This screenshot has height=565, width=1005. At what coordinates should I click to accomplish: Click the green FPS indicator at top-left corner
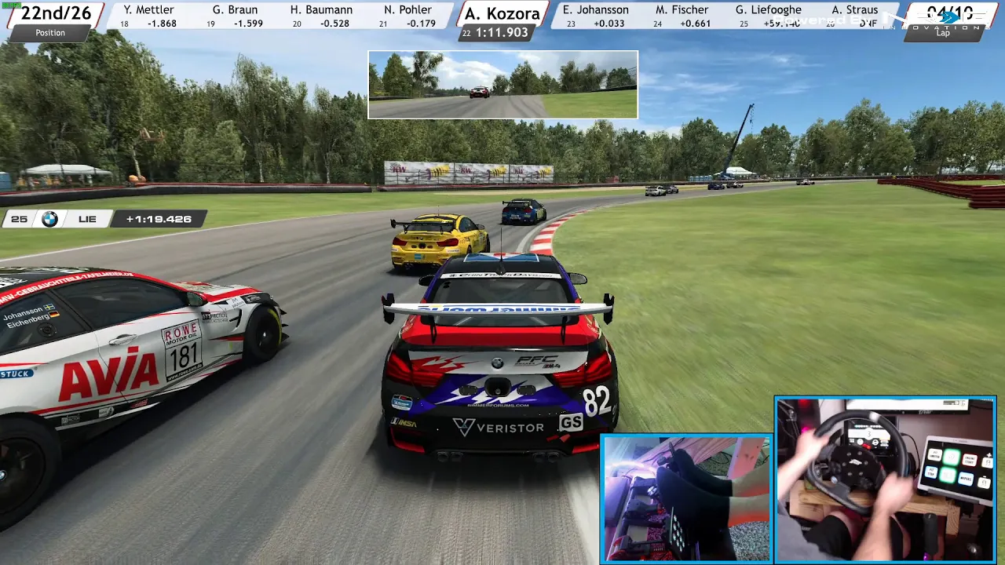[x=11, y=4]
